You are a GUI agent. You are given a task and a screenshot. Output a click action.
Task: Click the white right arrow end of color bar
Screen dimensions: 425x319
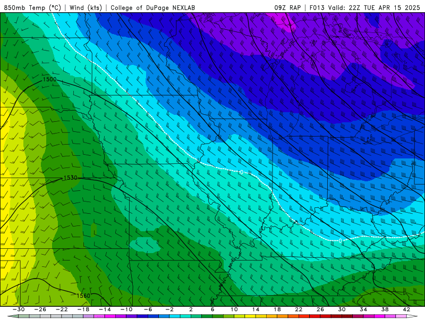(412, 316)
